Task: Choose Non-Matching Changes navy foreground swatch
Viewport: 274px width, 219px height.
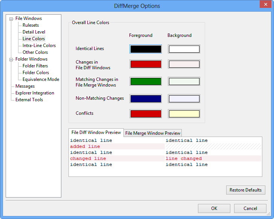Action: pos(146,99)
